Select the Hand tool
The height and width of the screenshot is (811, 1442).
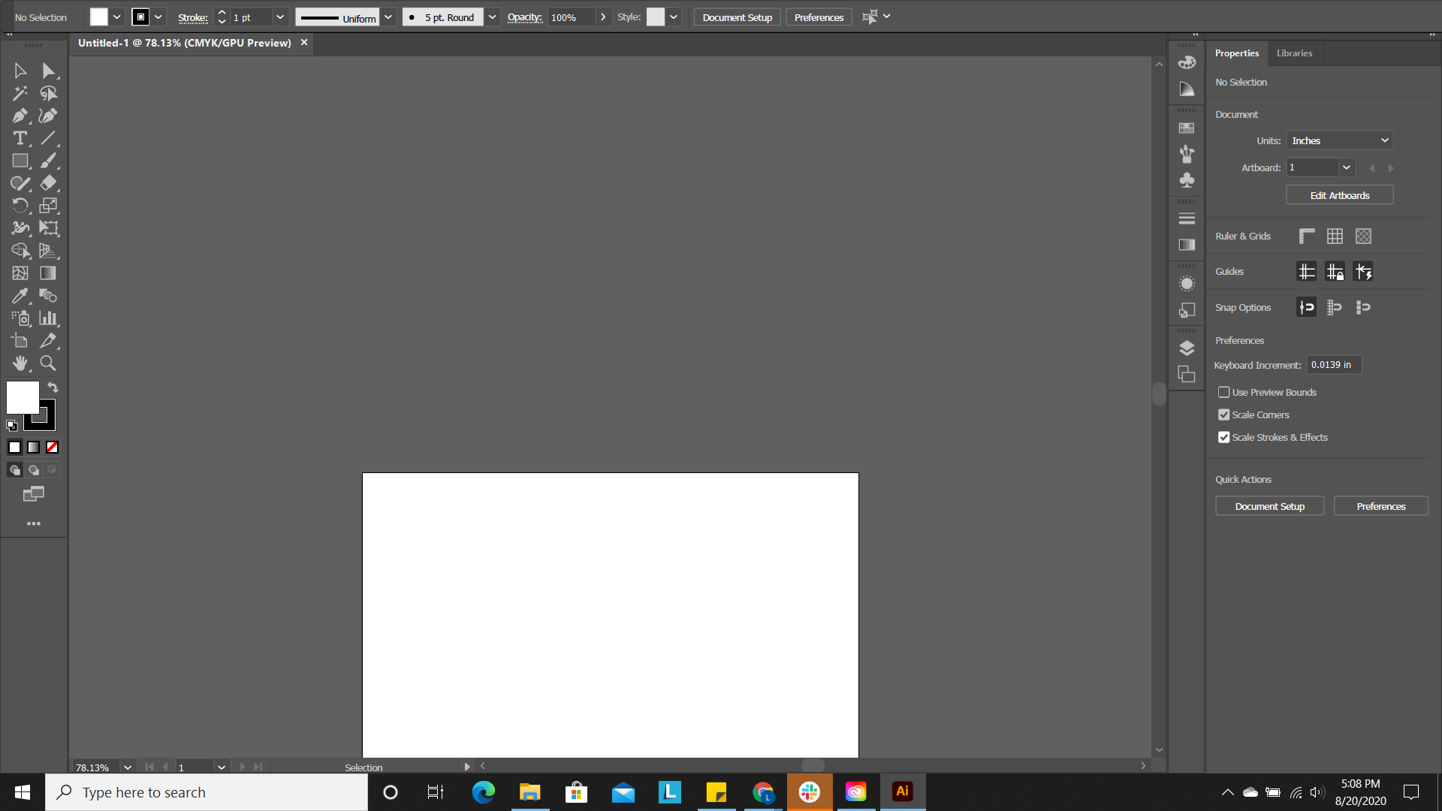[20, 363]
